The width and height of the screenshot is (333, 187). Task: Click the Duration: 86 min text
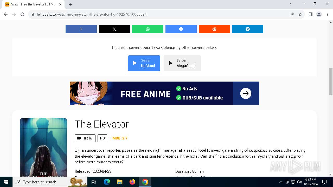(x=189, y=171)
